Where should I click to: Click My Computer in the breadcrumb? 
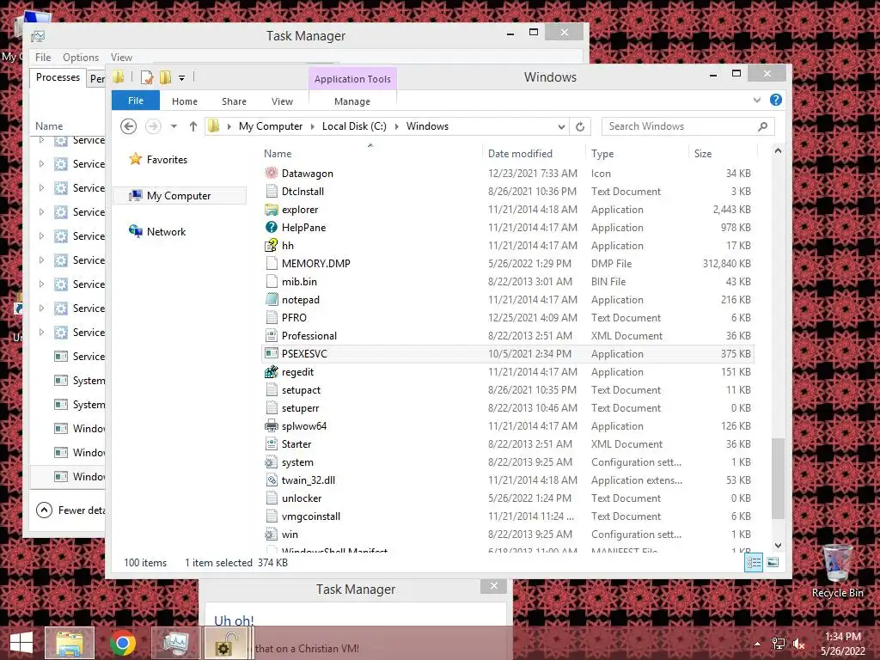pyautogui.click(x=271, y=126)
